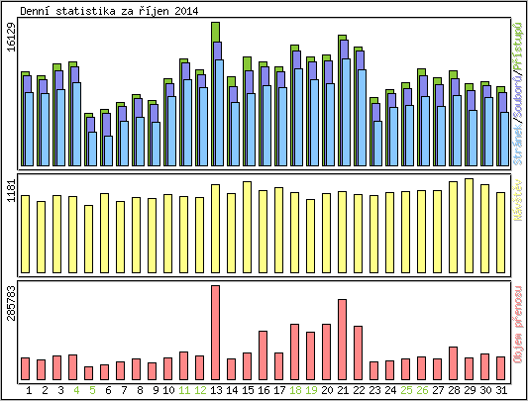This screenshot has height=401, width=528.
Task: Select the red transfer bar for day 21
Action: coord(342,340)
